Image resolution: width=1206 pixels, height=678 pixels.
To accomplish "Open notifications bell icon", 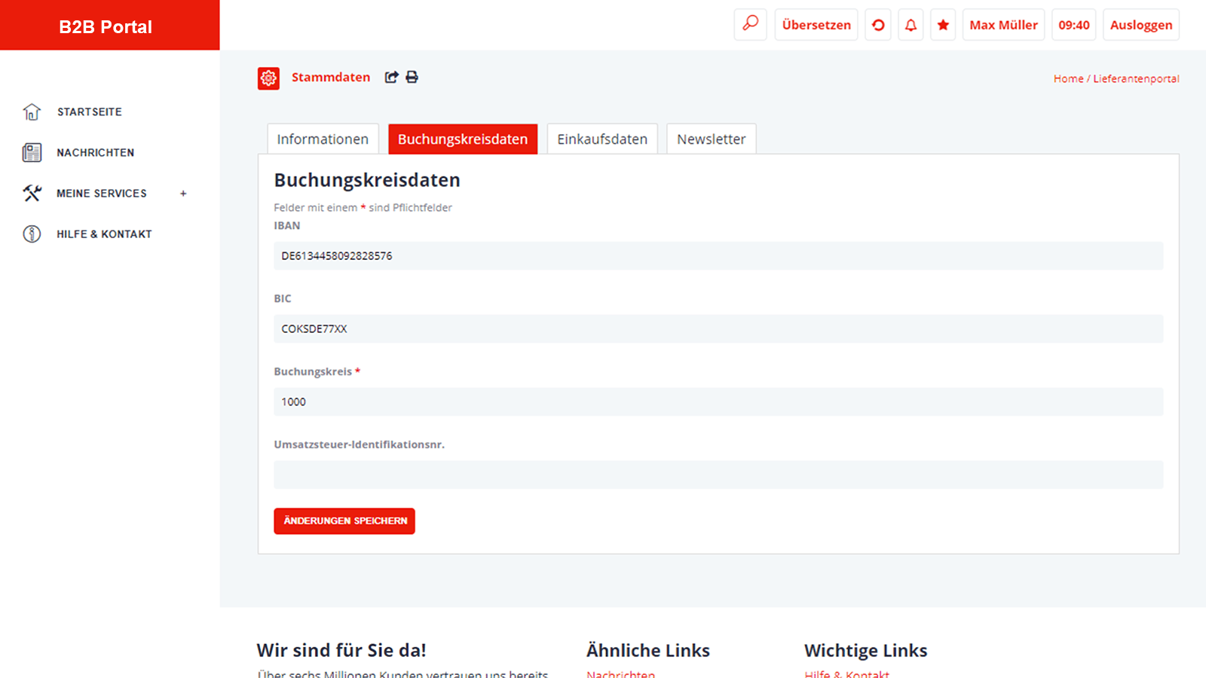I will (911, 25).
